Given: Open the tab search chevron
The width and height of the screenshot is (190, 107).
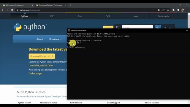Looking at the screenshot, I should (x=167, y=5).
